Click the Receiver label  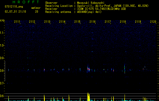click(x=51, y=9)
